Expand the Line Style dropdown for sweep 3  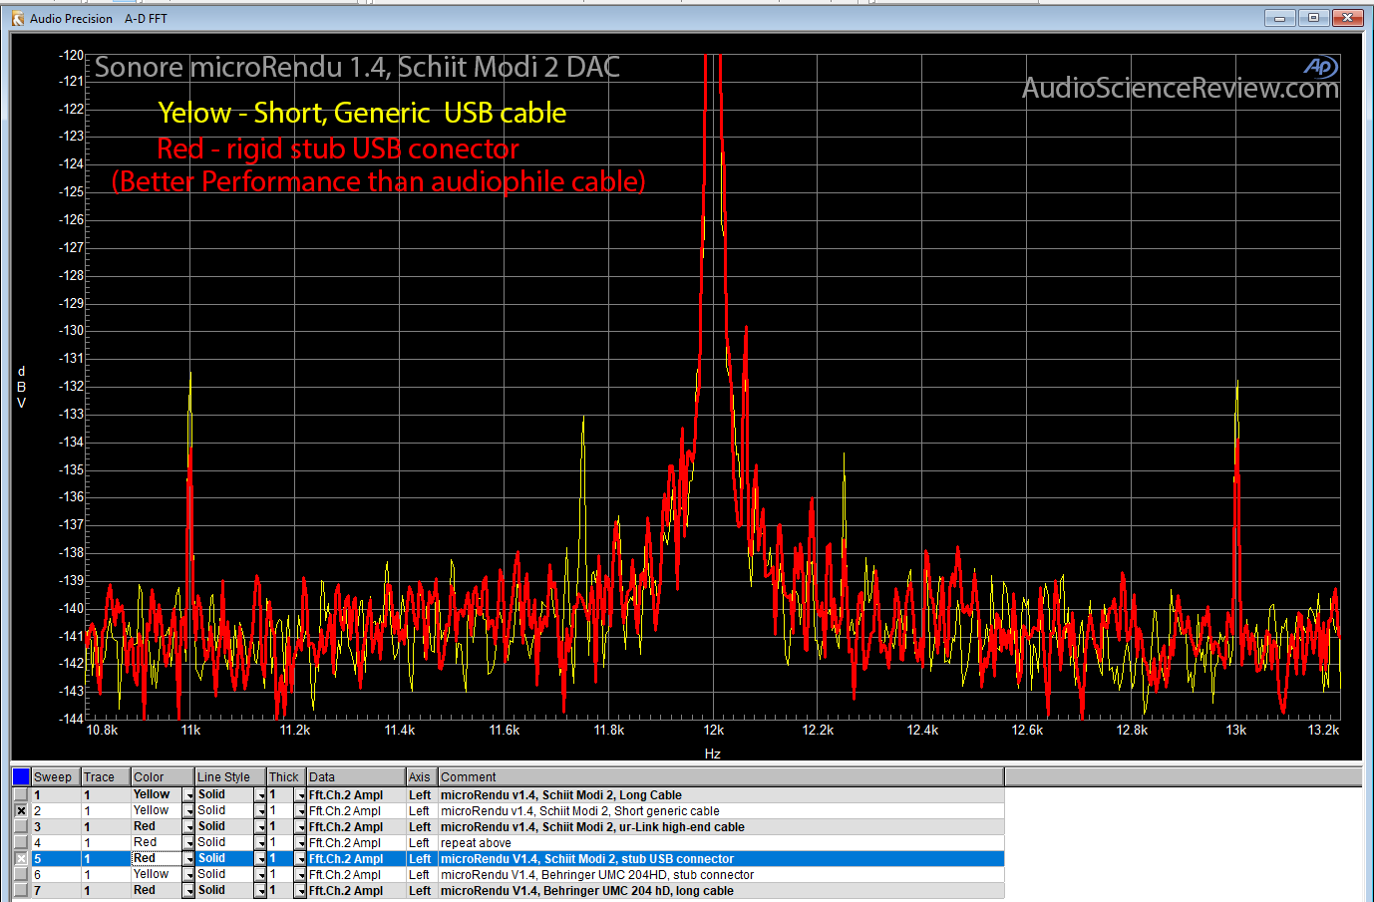point(260,827)
